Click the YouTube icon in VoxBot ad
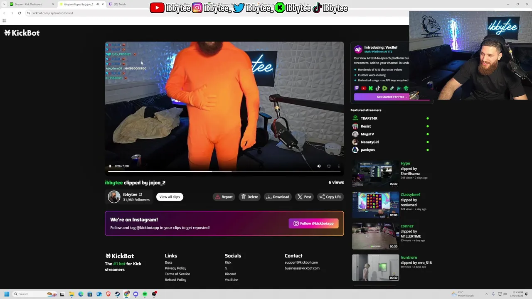 [x=364, y=88]
